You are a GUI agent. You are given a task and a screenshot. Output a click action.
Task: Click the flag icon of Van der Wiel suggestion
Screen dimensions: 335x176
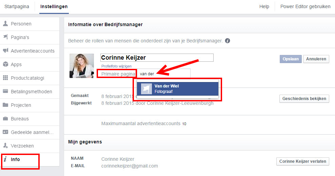pyautogui.click(x=146, y=89)
